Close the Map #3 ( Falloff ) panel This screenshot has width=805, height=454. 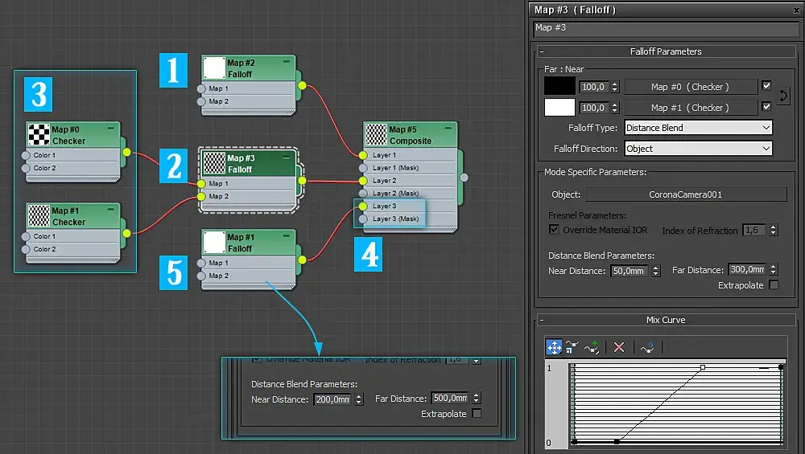(796, 10)
